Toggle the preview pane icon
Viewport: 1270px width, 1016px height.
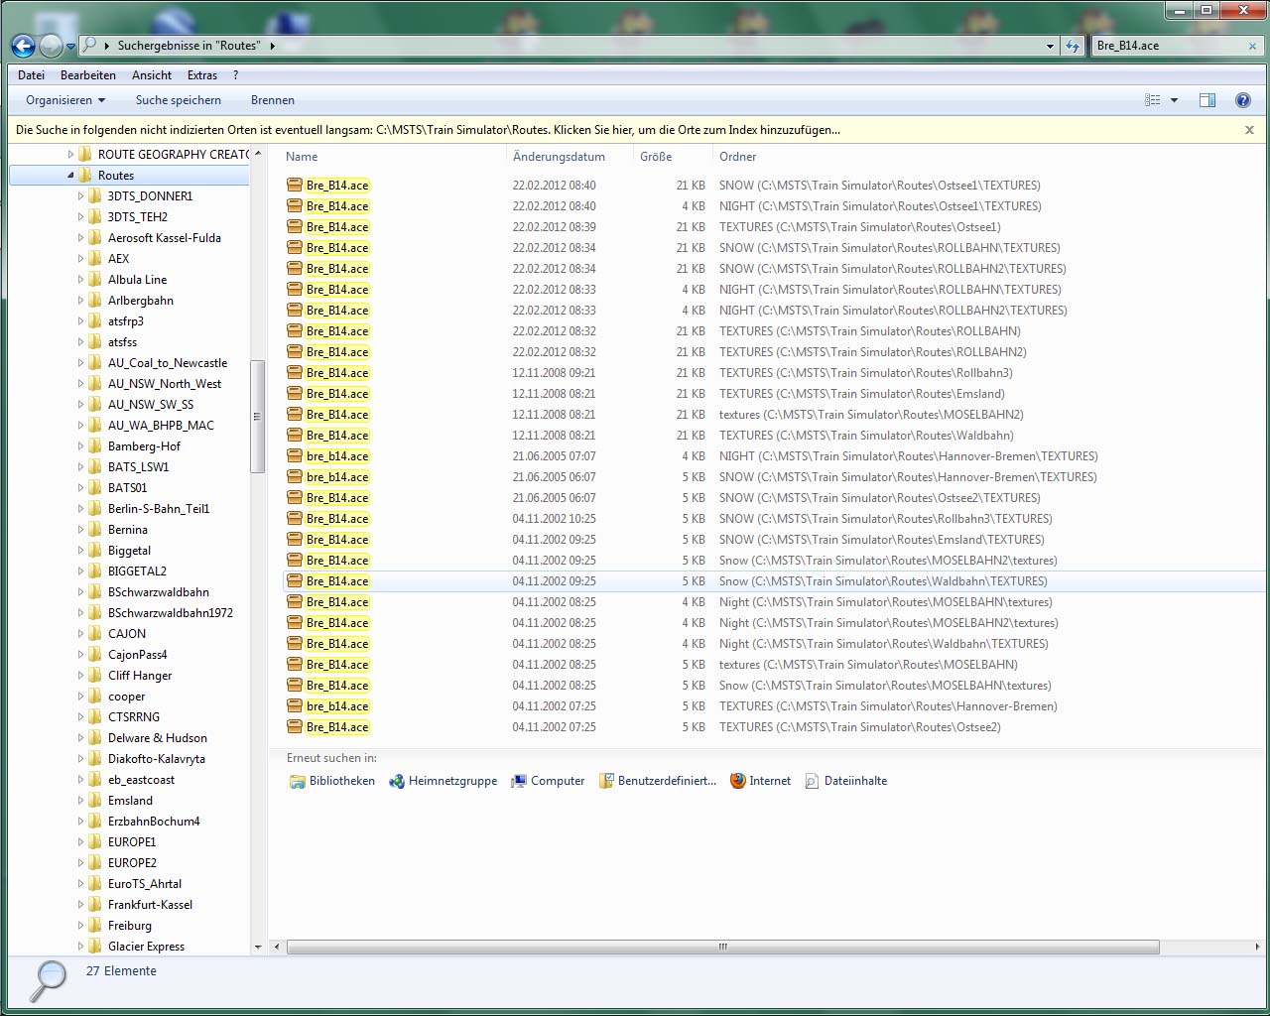point(1207,100)
